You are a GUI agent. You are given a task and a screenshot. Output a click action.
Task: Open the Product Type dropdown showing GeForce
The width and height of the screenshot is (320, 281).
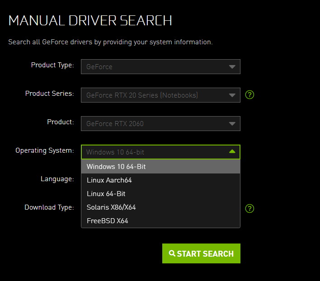160,67
